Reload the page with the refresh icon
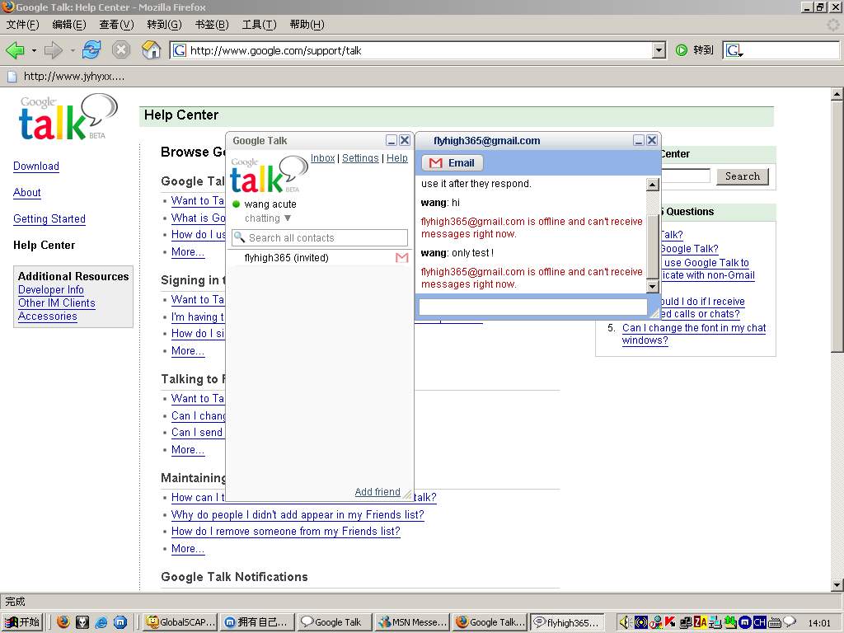The height and width of the screenshot is (633, 844). 91,50
